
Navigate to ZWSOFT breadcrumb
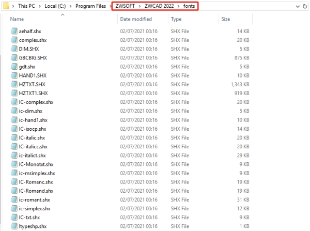(x=125, y=6)
